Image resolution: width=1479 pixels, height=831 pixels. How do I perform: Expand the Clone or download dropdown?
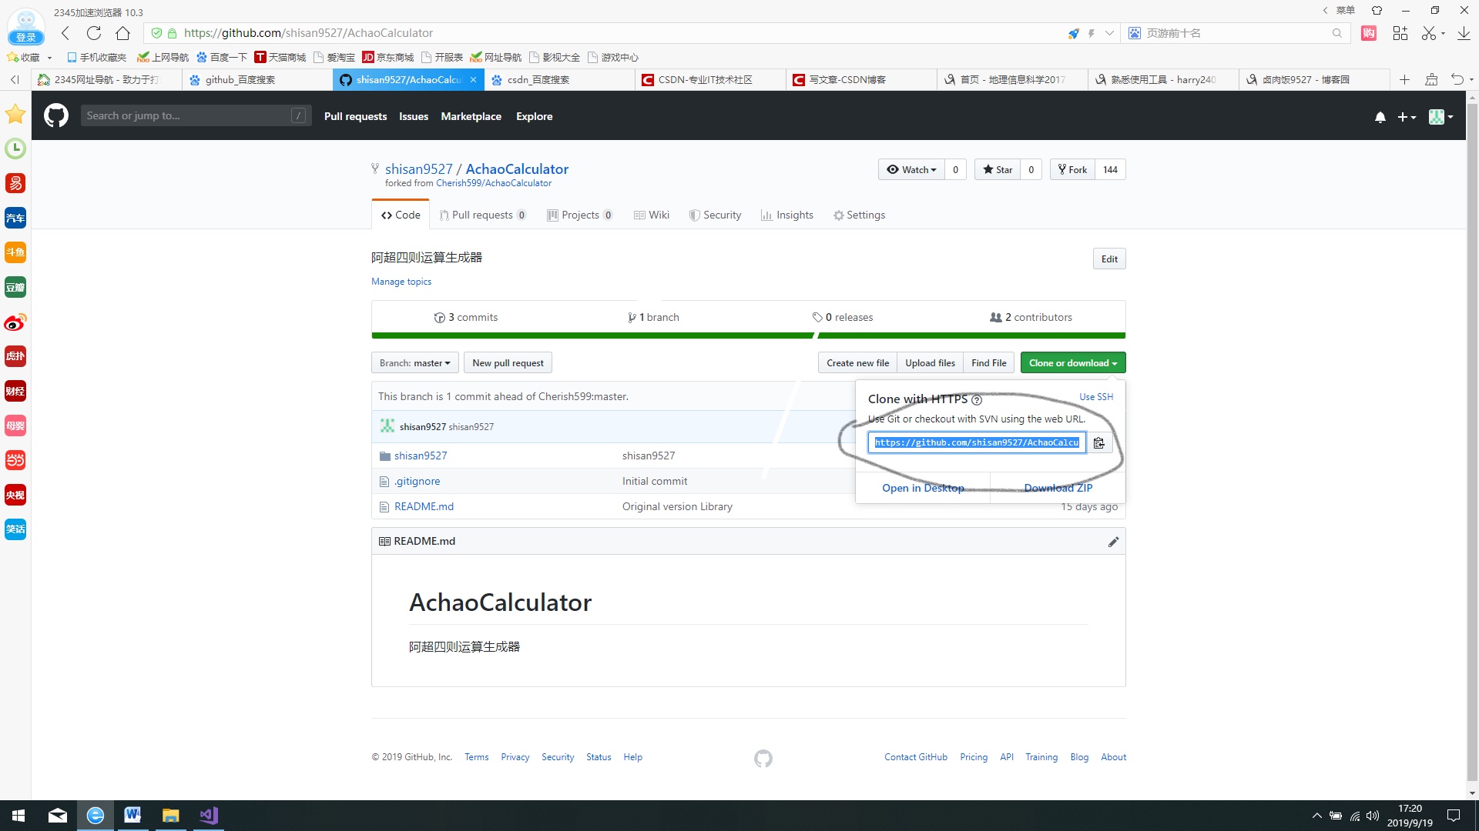1072,362
